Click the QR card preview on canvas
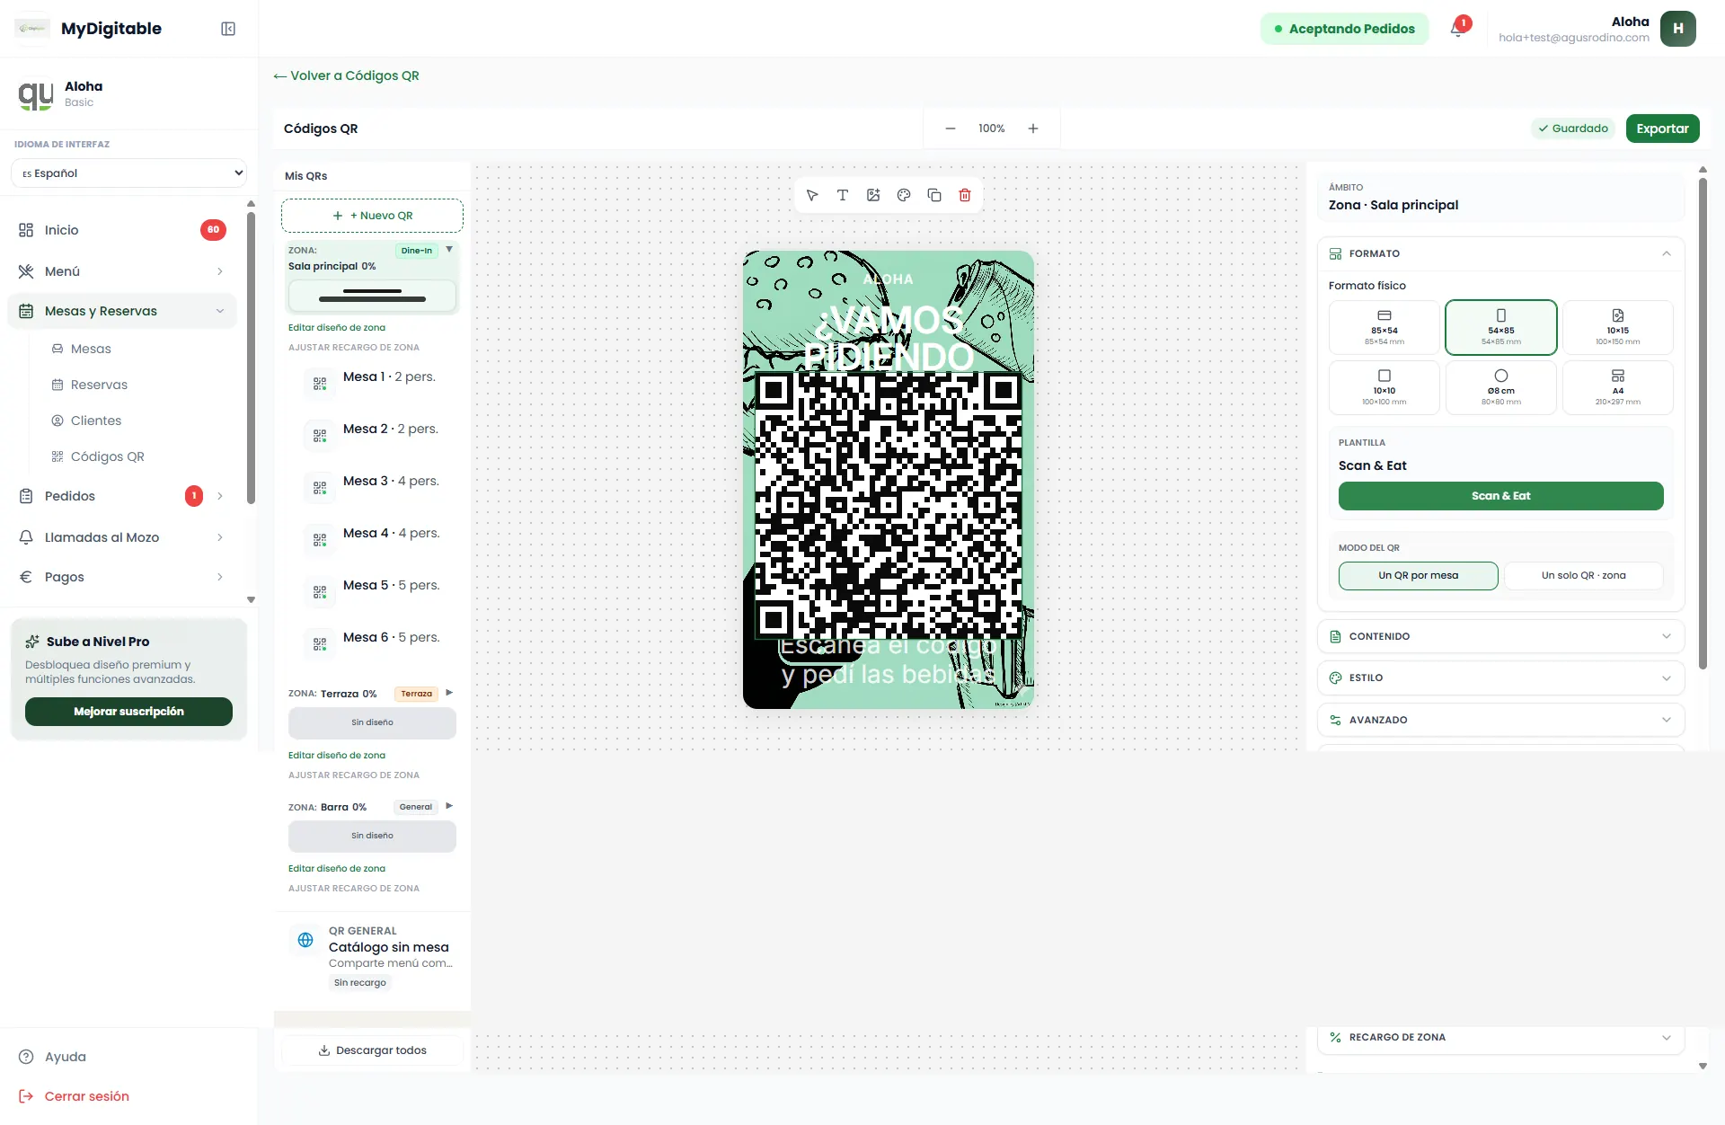The width and height of the screenshot is (1725, 1125). [888, 480]
